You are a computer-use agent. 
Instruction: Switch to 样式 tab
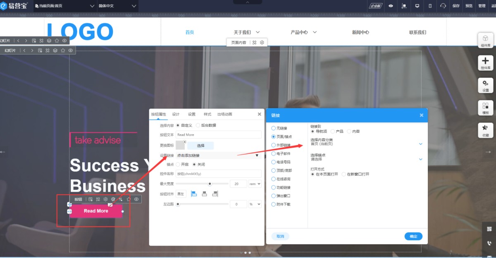point(207,114)
